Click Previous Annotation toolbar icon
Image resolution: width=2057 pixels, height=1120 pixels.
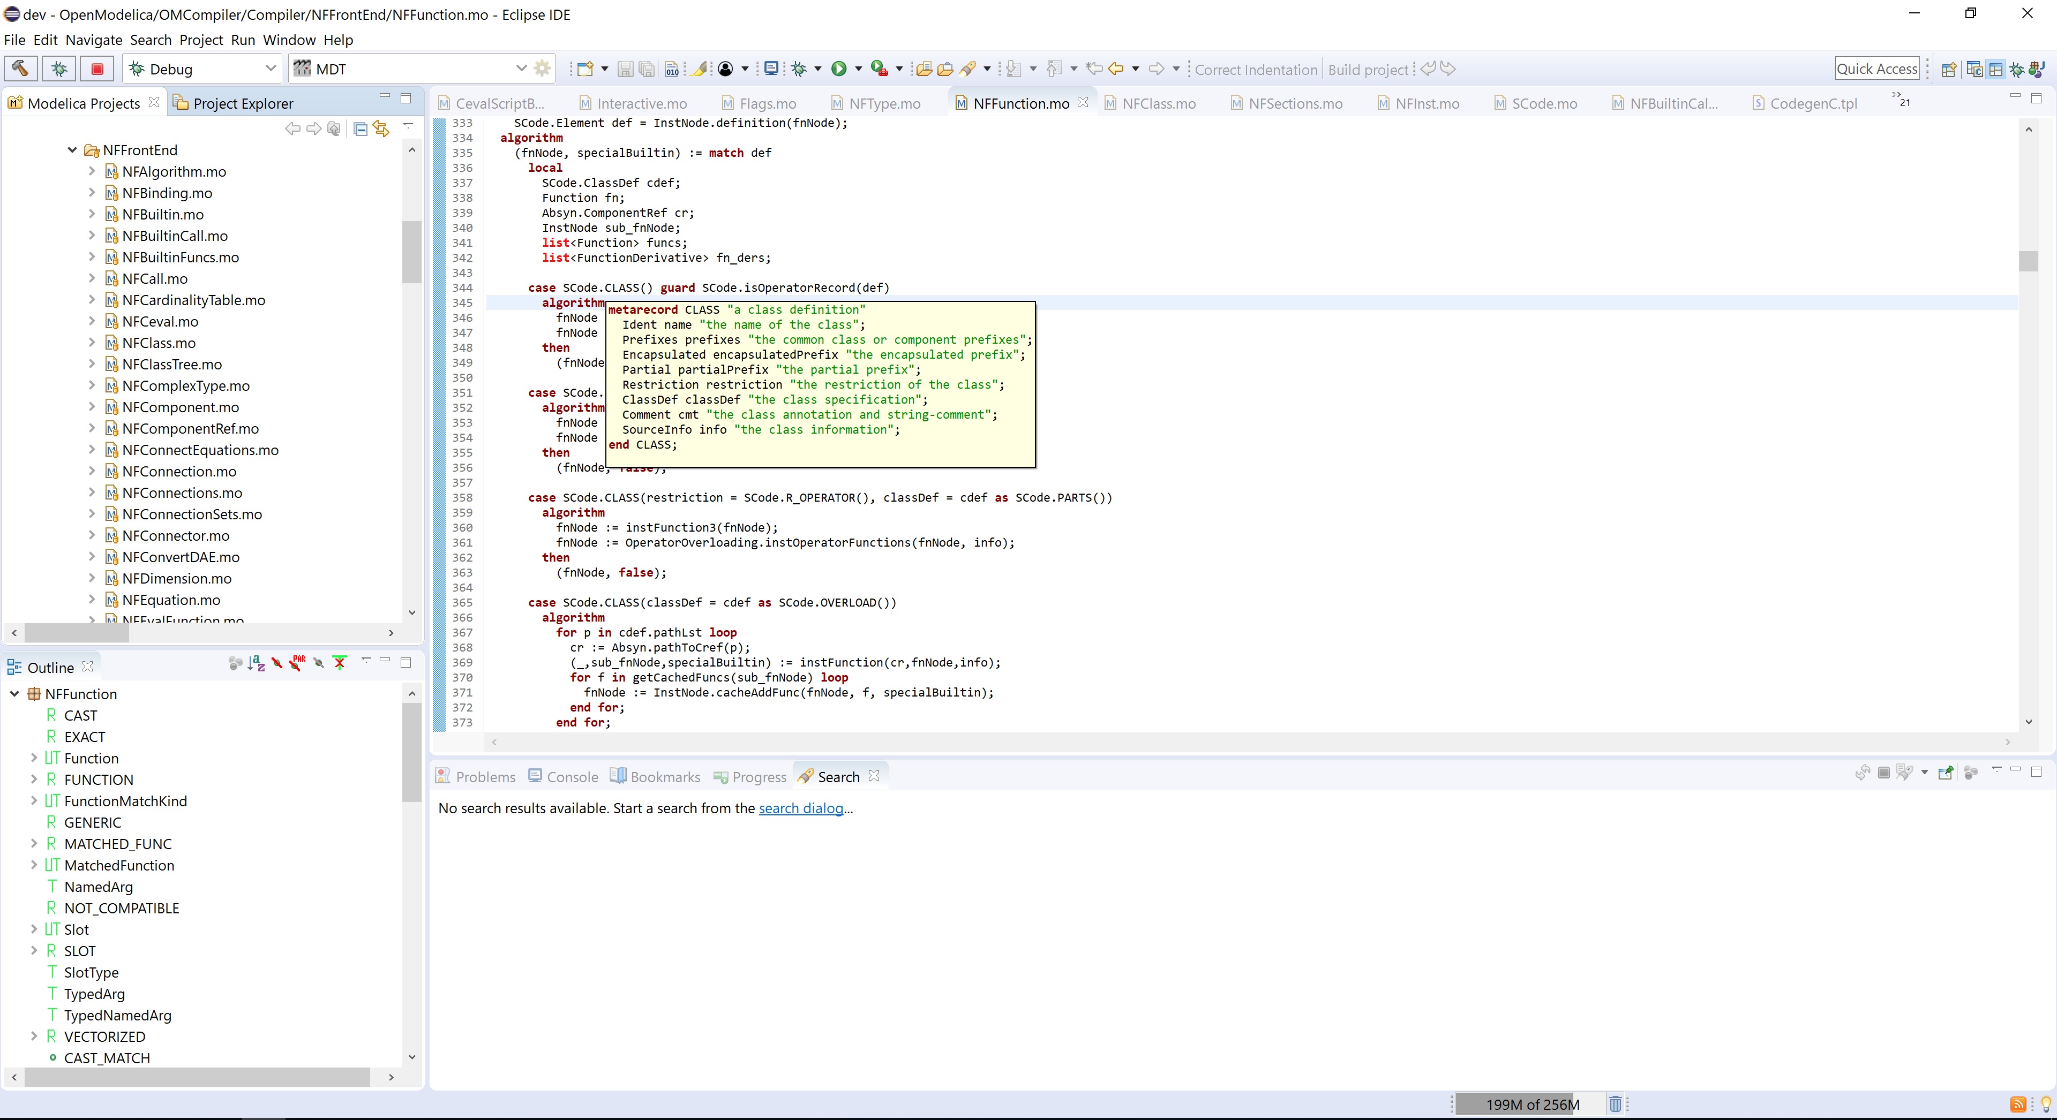[1054, 69]
